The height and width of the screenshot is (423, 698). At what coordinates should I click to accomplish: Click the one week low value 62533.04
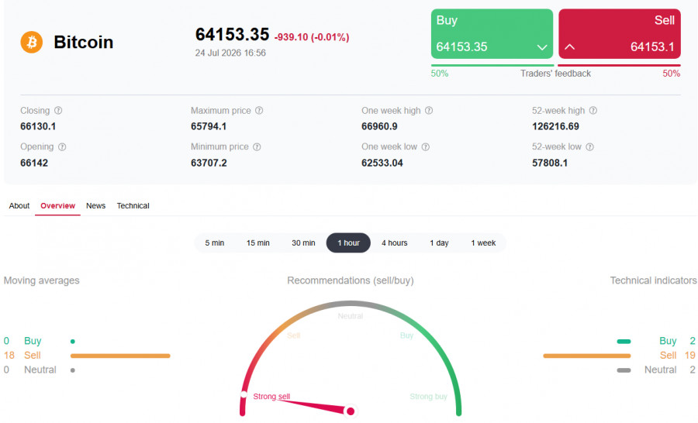[382, 163]
